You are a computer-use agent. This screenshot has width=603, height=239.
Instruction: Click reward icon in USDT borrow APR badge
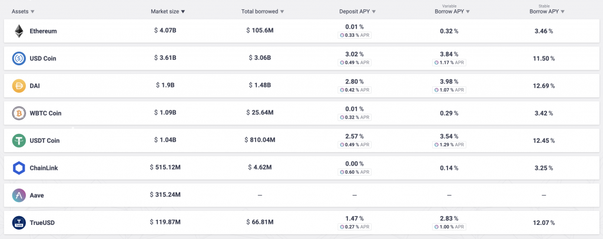click(x=436, y=144)
